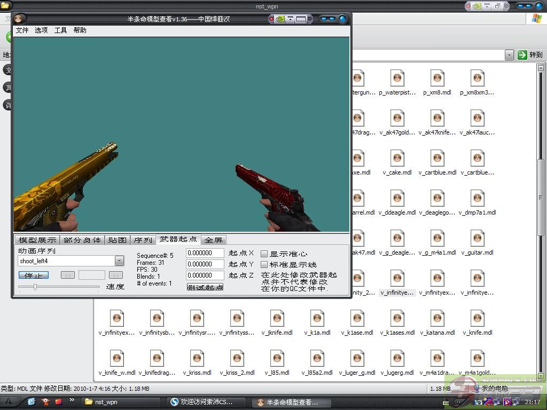
Task: Click the 起点 X origin input field
Action: pyautogui.click(x=205, y=253)
